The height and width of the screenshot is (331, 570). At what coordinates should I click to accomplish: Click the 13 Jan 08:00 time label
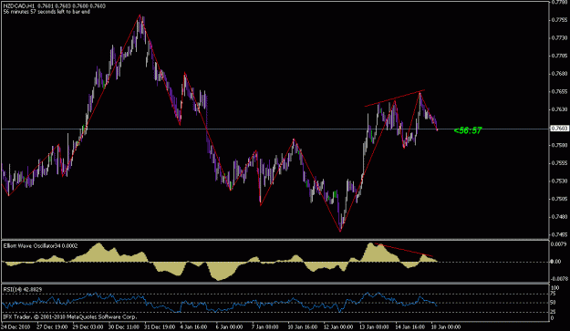375,326
